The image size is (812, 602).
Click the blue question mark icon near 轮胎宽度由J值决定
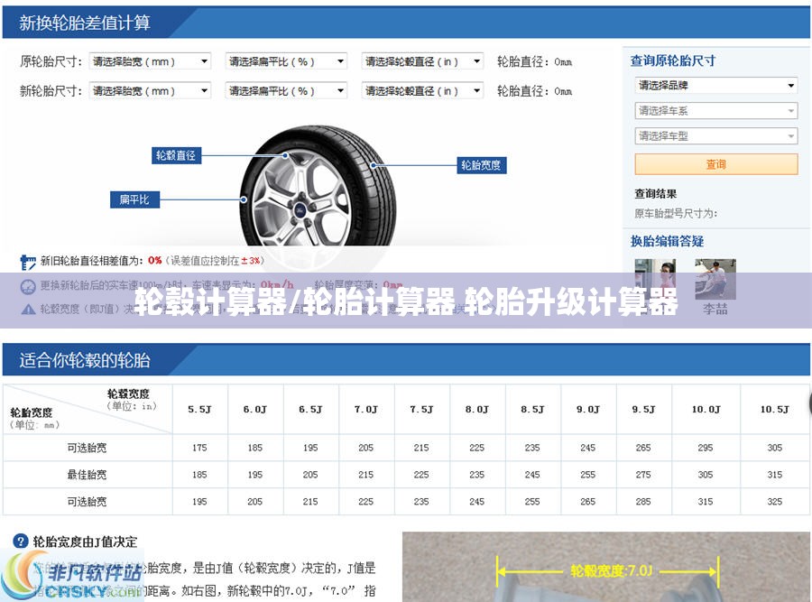20,542
